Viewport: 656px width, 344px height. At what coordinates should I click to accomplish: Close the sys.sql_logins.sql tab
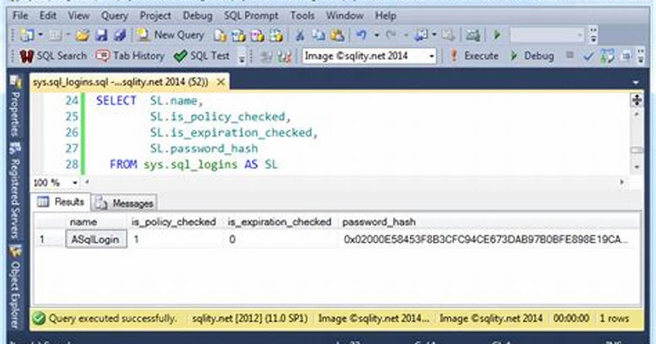click(220, 82)
